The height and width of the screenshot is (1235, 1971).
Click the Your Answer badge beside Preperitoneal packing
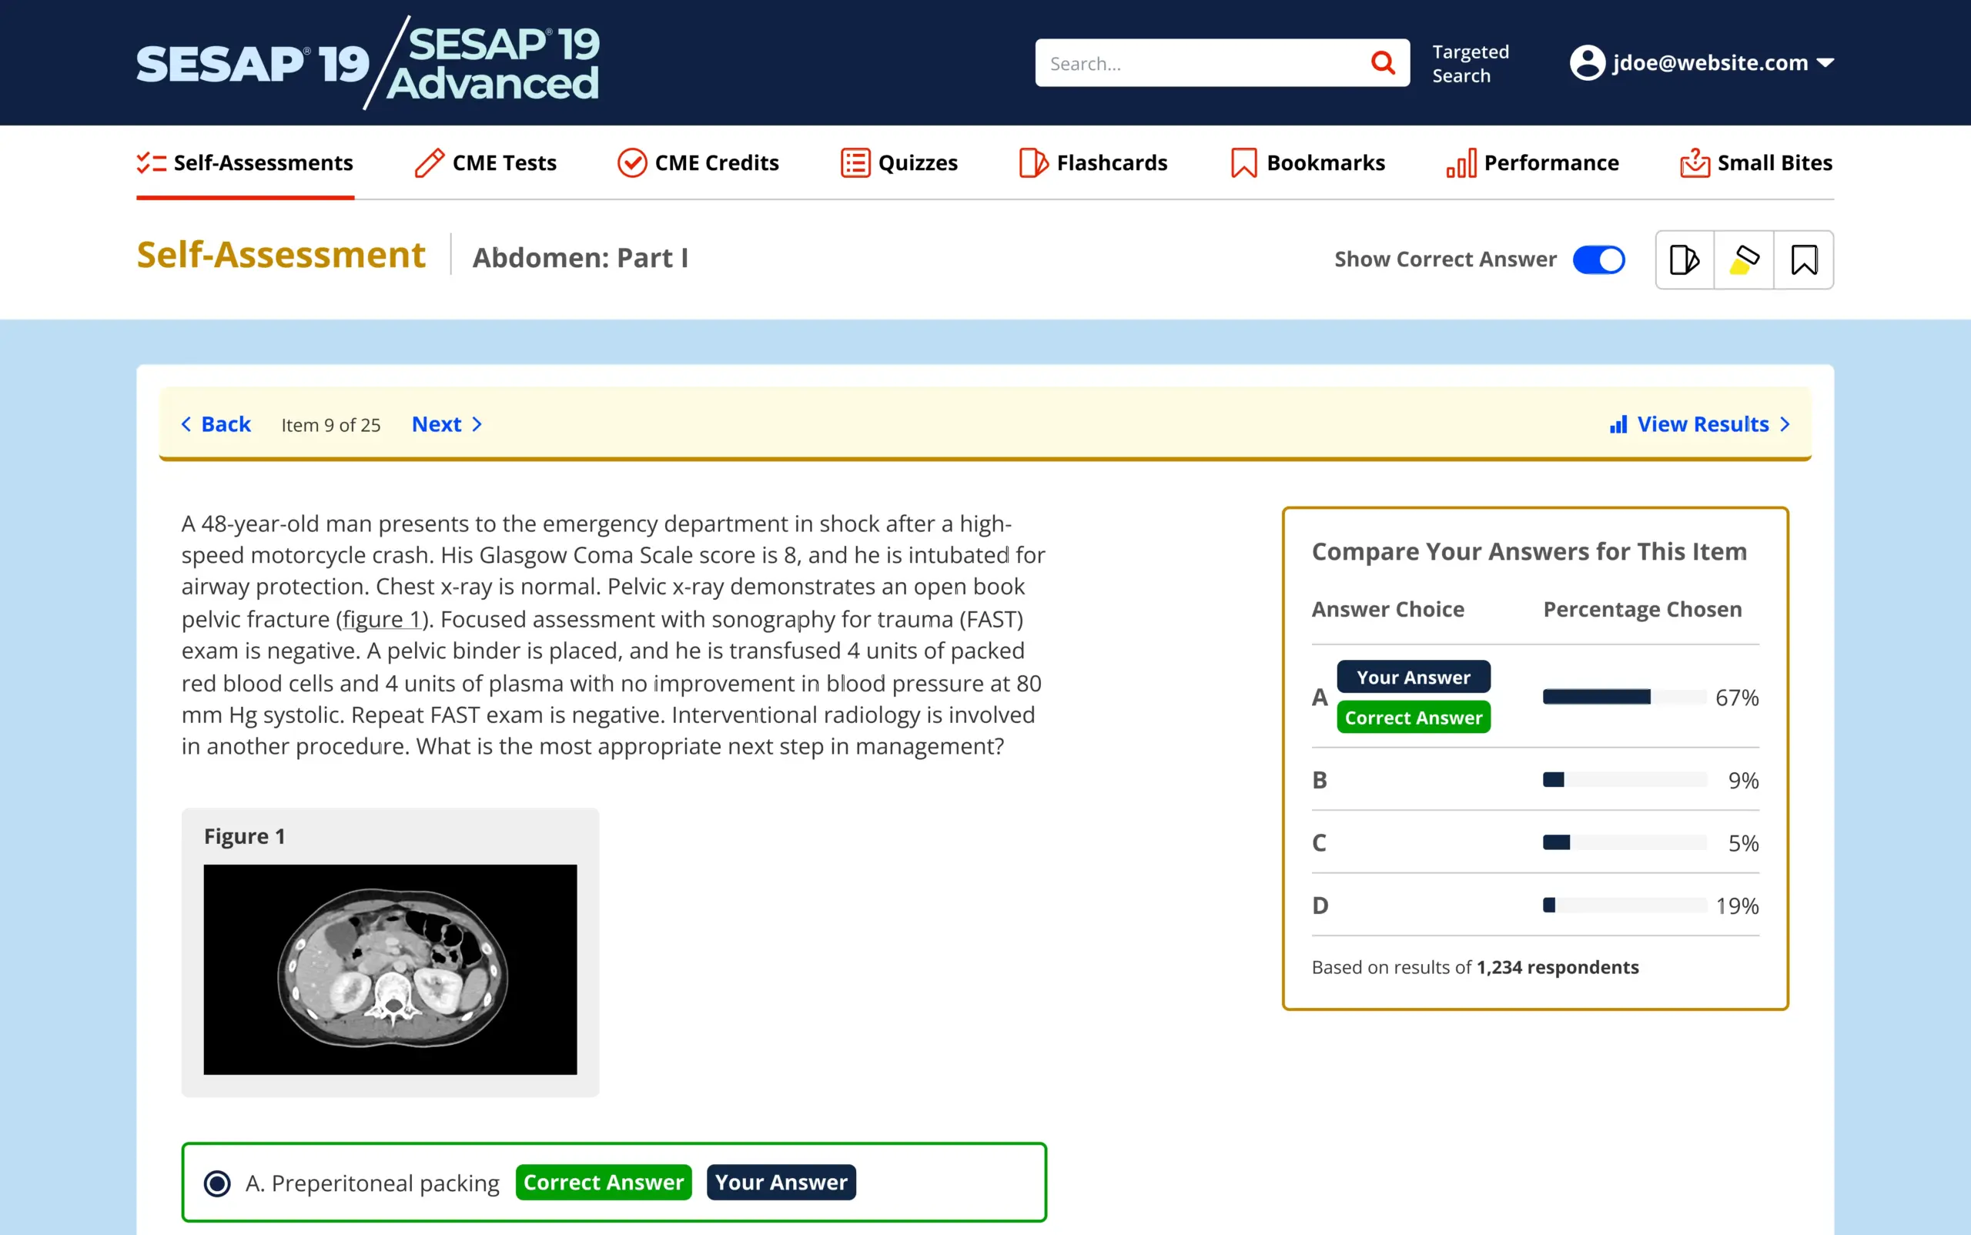[781, 1183]
